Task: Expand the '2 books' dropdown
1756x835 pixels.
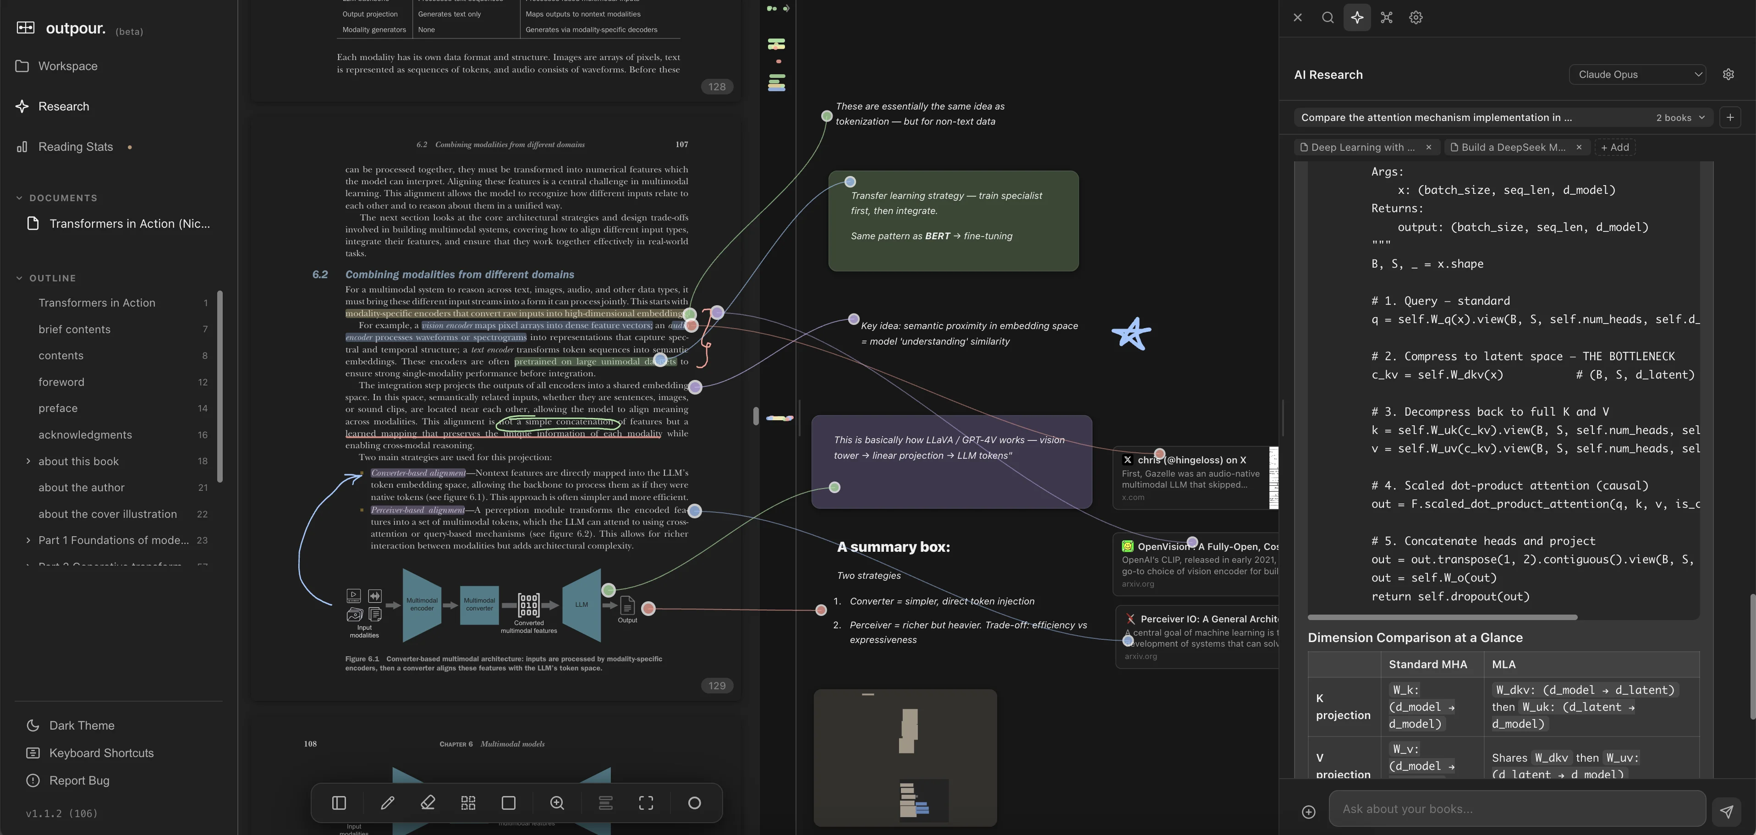Action: [x=1680, y=117]
